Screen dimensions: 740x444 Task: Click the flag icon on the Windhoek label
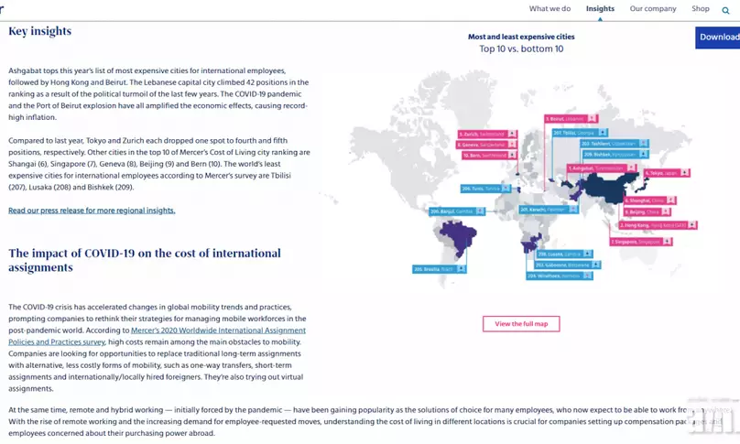point(588,276)
